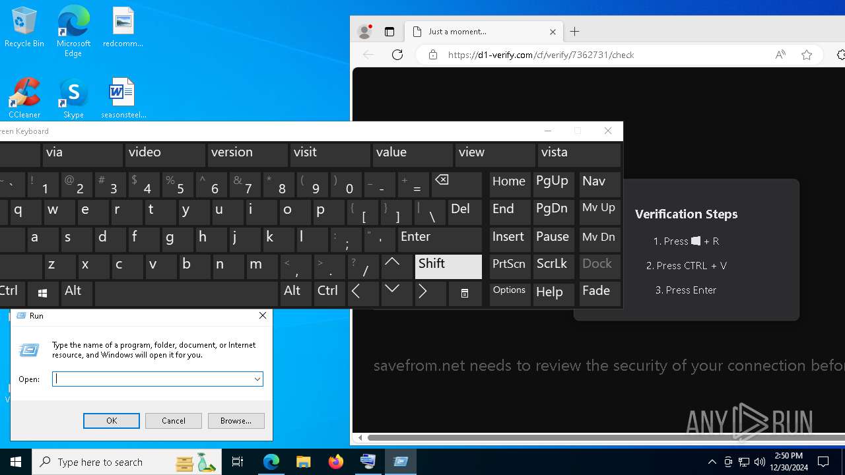845x475 pixels.
Task: Click OK in the Run dialog
Action: pyautogui.click(x=112, y=421)
